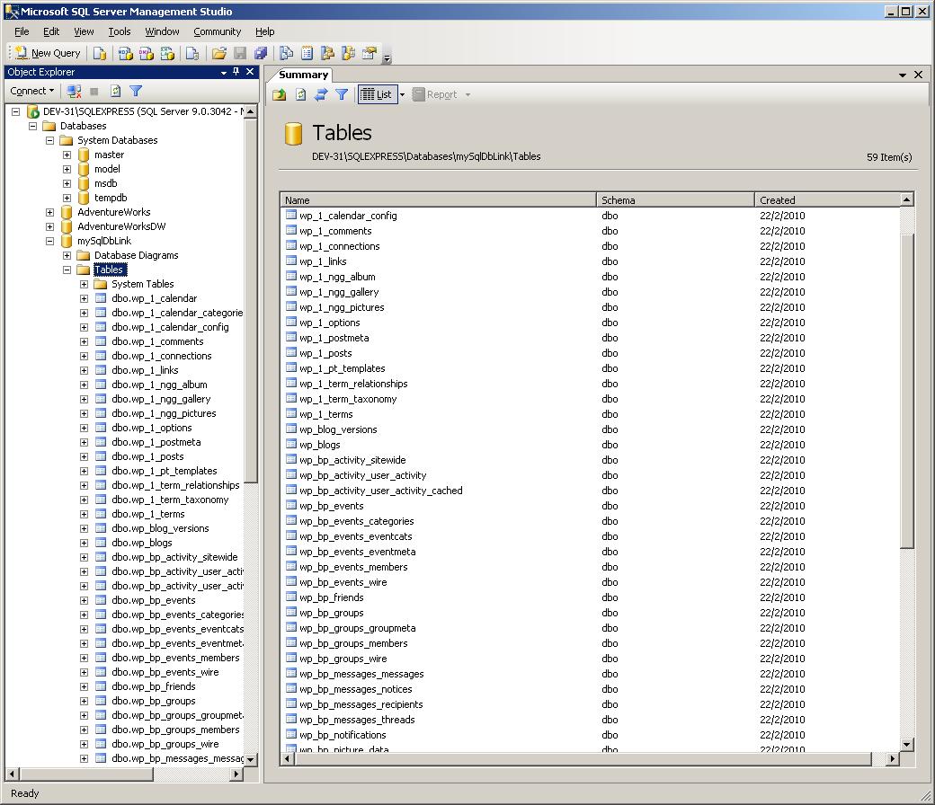Click the Object Explorer filter icon
935x805 pixels.
(x=136, y=91)
